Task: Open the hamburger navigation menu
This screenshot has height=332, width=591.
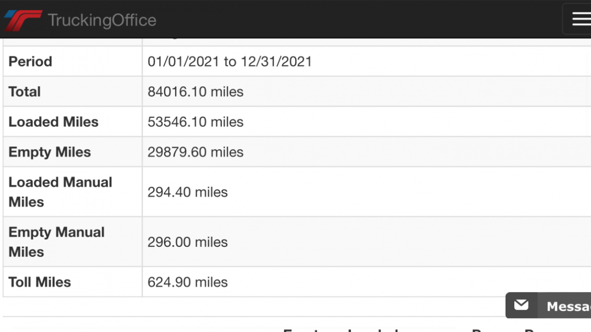Action: pyautogui.click(x=581, y=19)
